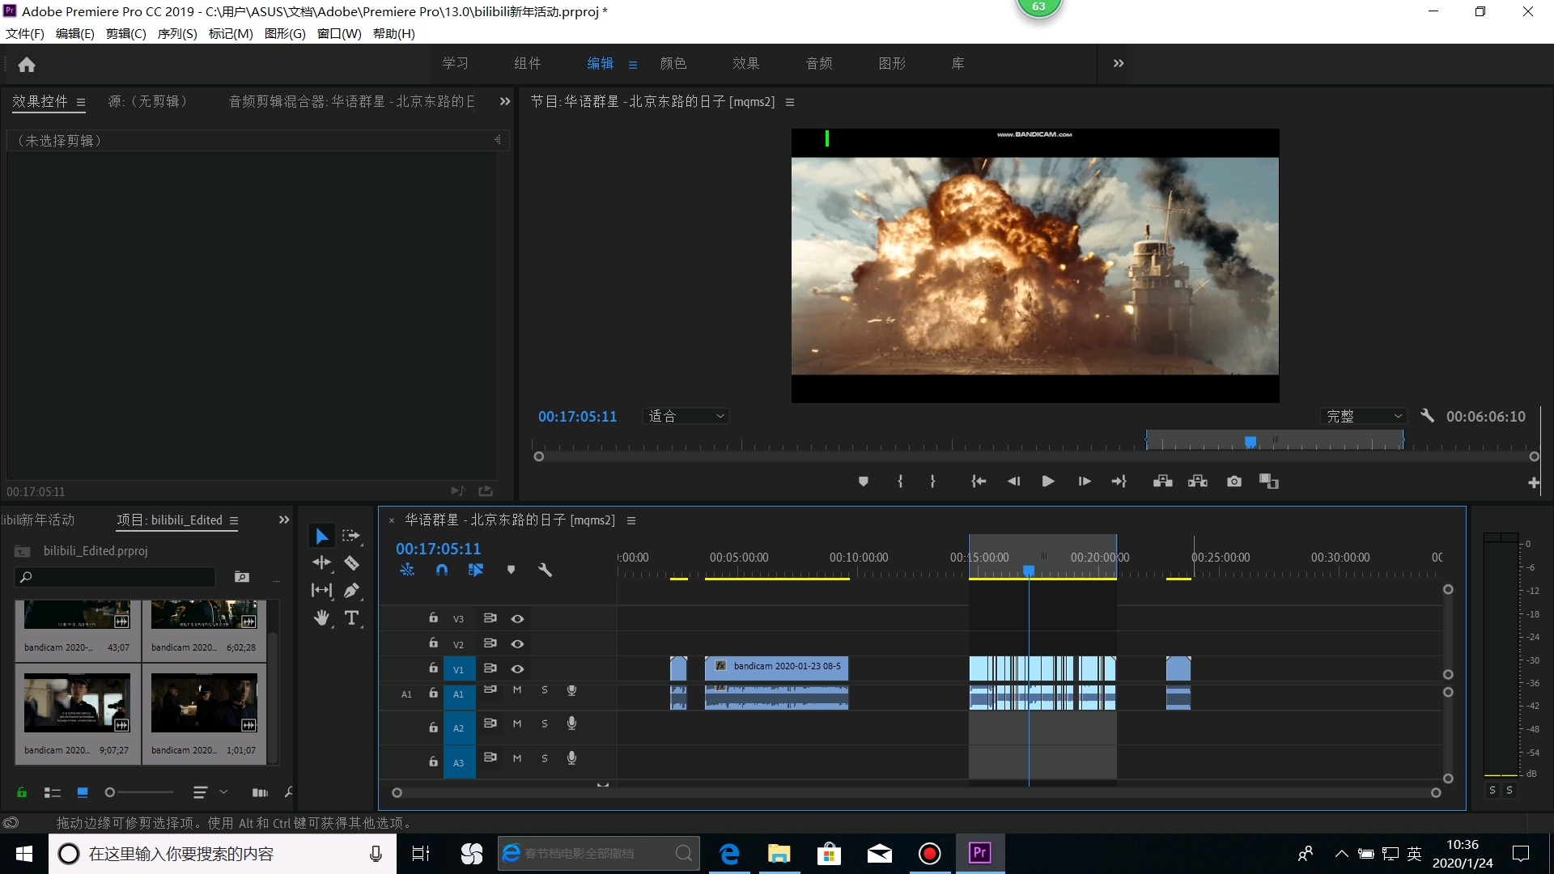This screenshot has width=1554, height=874.
Task: Switch to 颜色 workspace tab
Action: coord(673,63)
